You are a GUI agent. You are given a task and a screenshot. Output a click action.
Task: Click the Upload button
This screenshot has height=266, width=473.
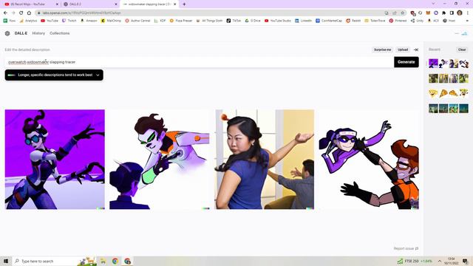click(403, 50)
